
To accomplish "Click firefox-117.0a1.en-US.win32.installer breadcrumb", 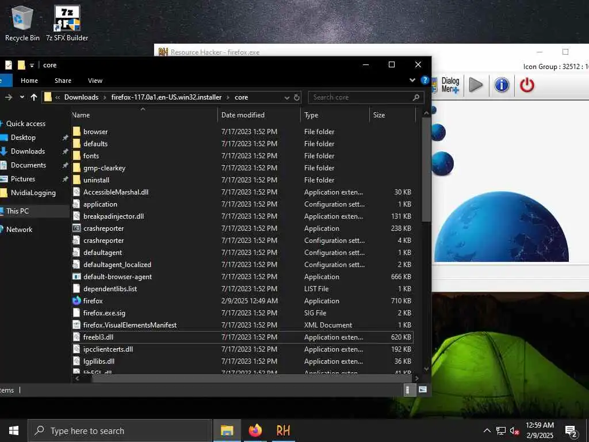I will pos(166,97).
